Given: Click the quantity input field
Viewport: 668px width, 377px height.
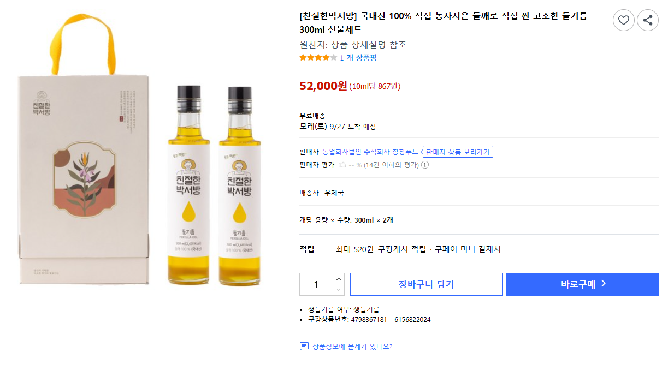Looking at the screenshot, I should (x=316, y=284).
